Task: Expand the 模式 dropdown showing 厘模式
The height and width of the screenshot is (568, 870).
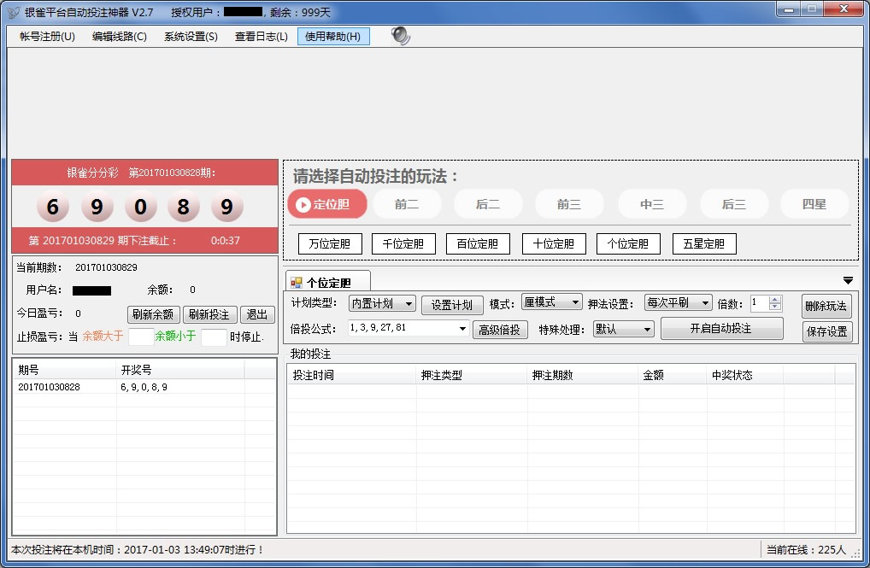Action: point(551,302)
